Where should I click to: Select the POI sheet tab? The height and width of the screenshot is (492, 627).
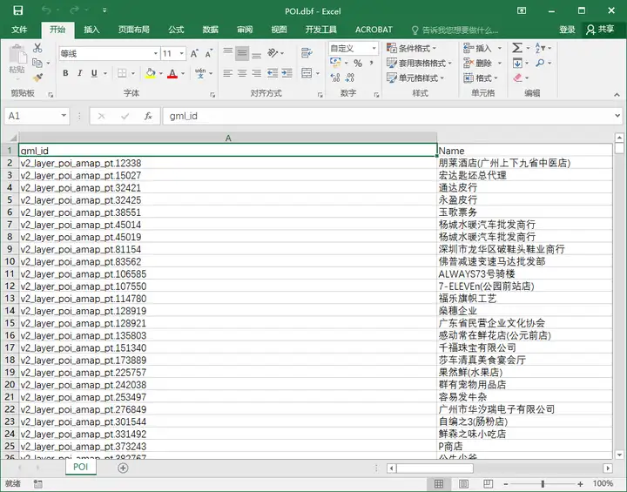click(81, 468)
